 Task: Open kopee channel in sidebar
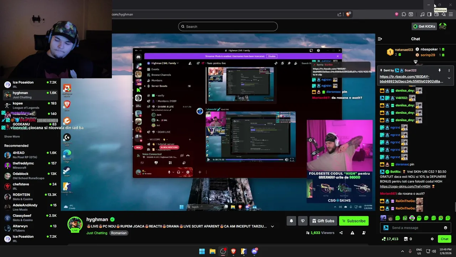(30, 105)
